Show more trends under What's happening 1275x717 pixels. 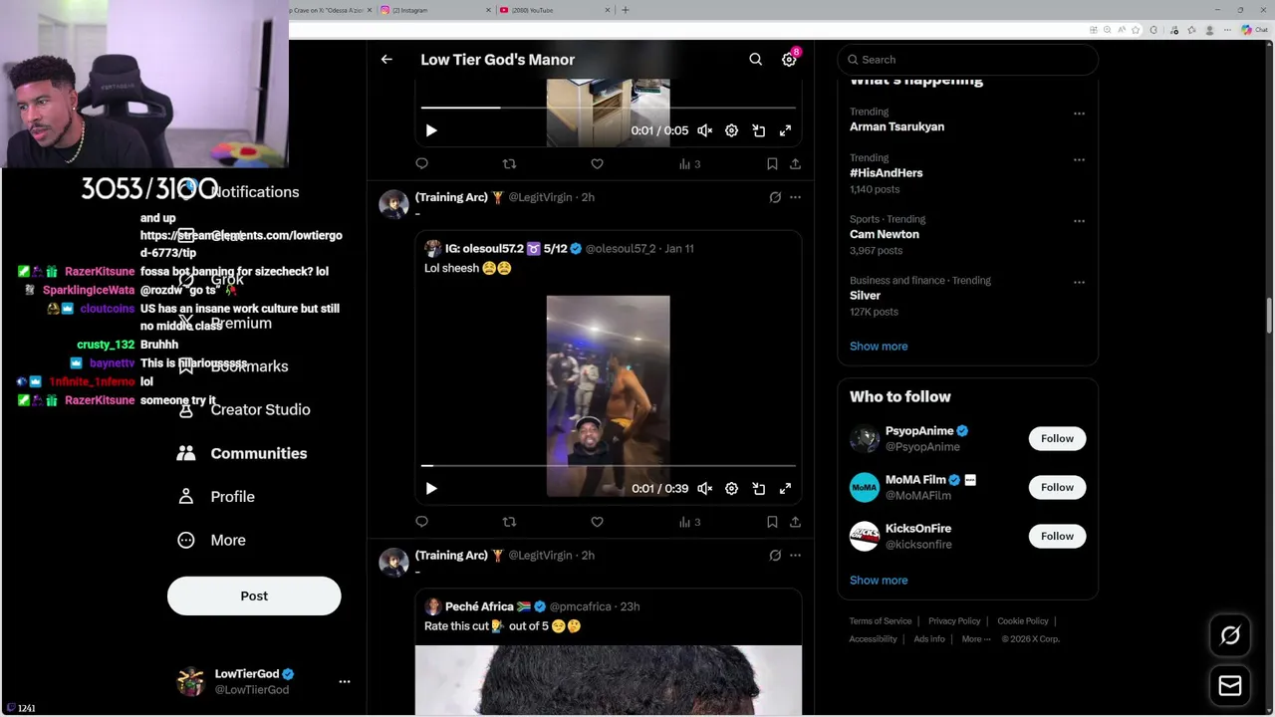coord(879,347)
